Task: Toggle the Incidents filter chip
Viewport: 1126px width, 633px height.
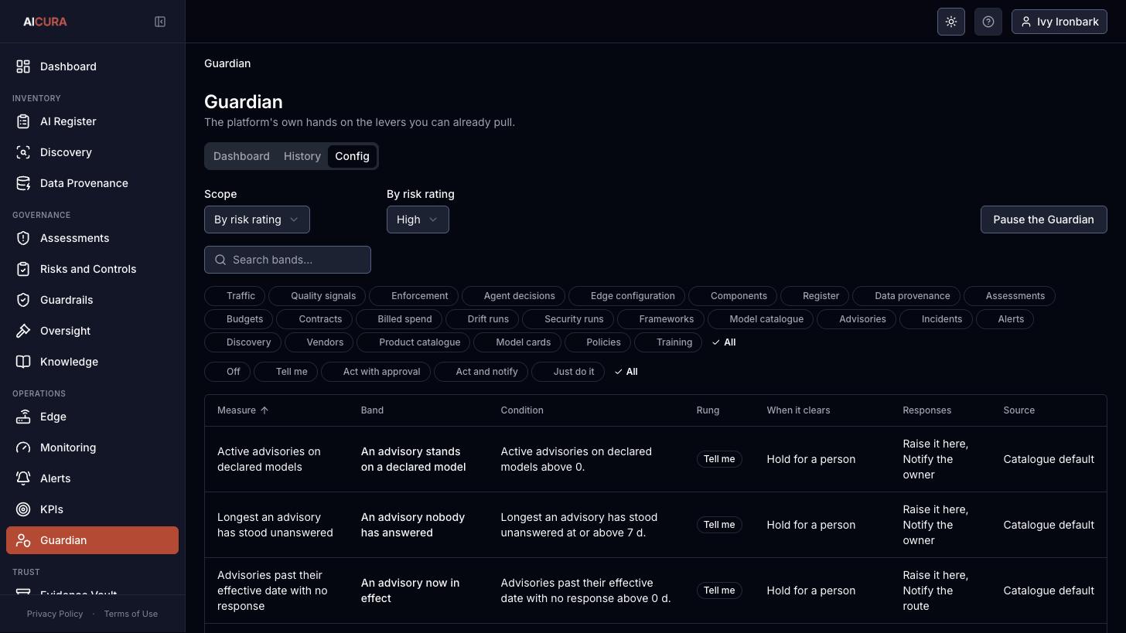Action: (935, 319)
